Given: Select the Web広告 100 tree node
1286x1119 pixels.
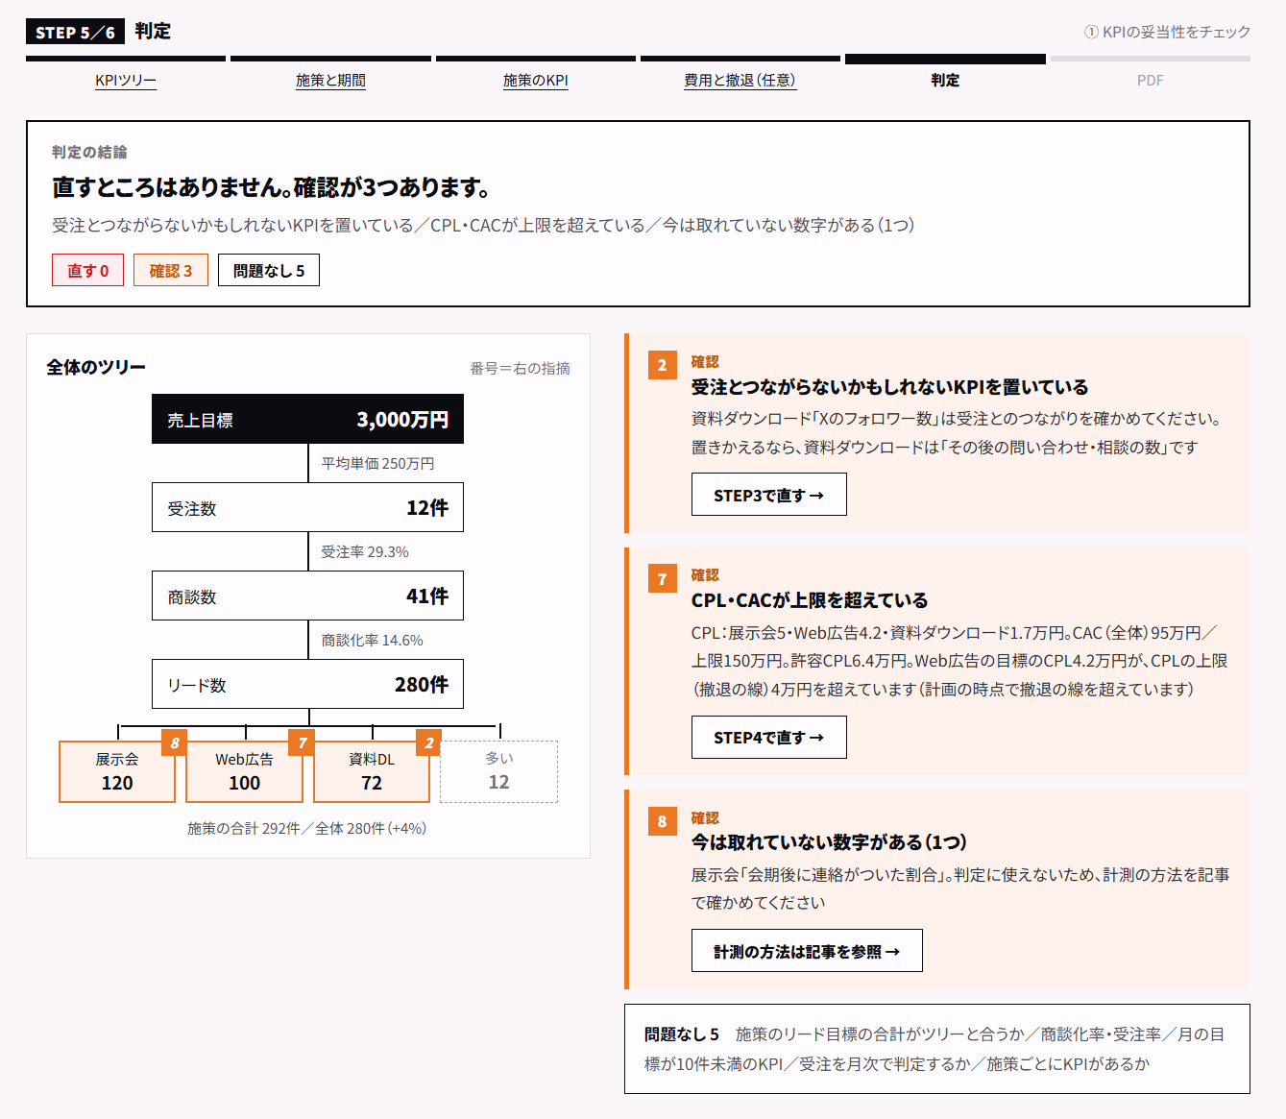Looking at the screenshot, I should (244, 771).
